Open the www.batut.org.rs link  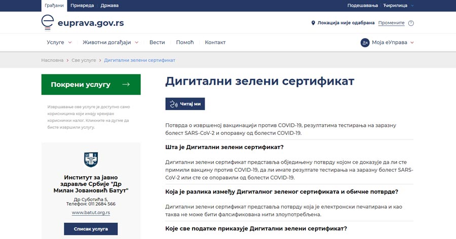click(91, 213)
